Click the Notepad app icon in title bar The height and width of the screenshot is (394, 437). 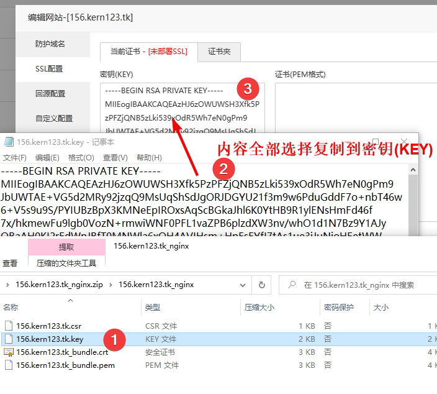pyautogui.click(x=8, y=142)
